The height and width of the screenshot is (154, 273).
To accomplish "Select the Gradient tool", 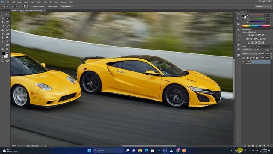I will click(7, 34).
